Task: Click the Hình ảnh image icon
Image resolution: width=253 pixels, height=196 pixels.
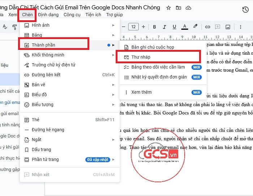Action: (27, 25)
